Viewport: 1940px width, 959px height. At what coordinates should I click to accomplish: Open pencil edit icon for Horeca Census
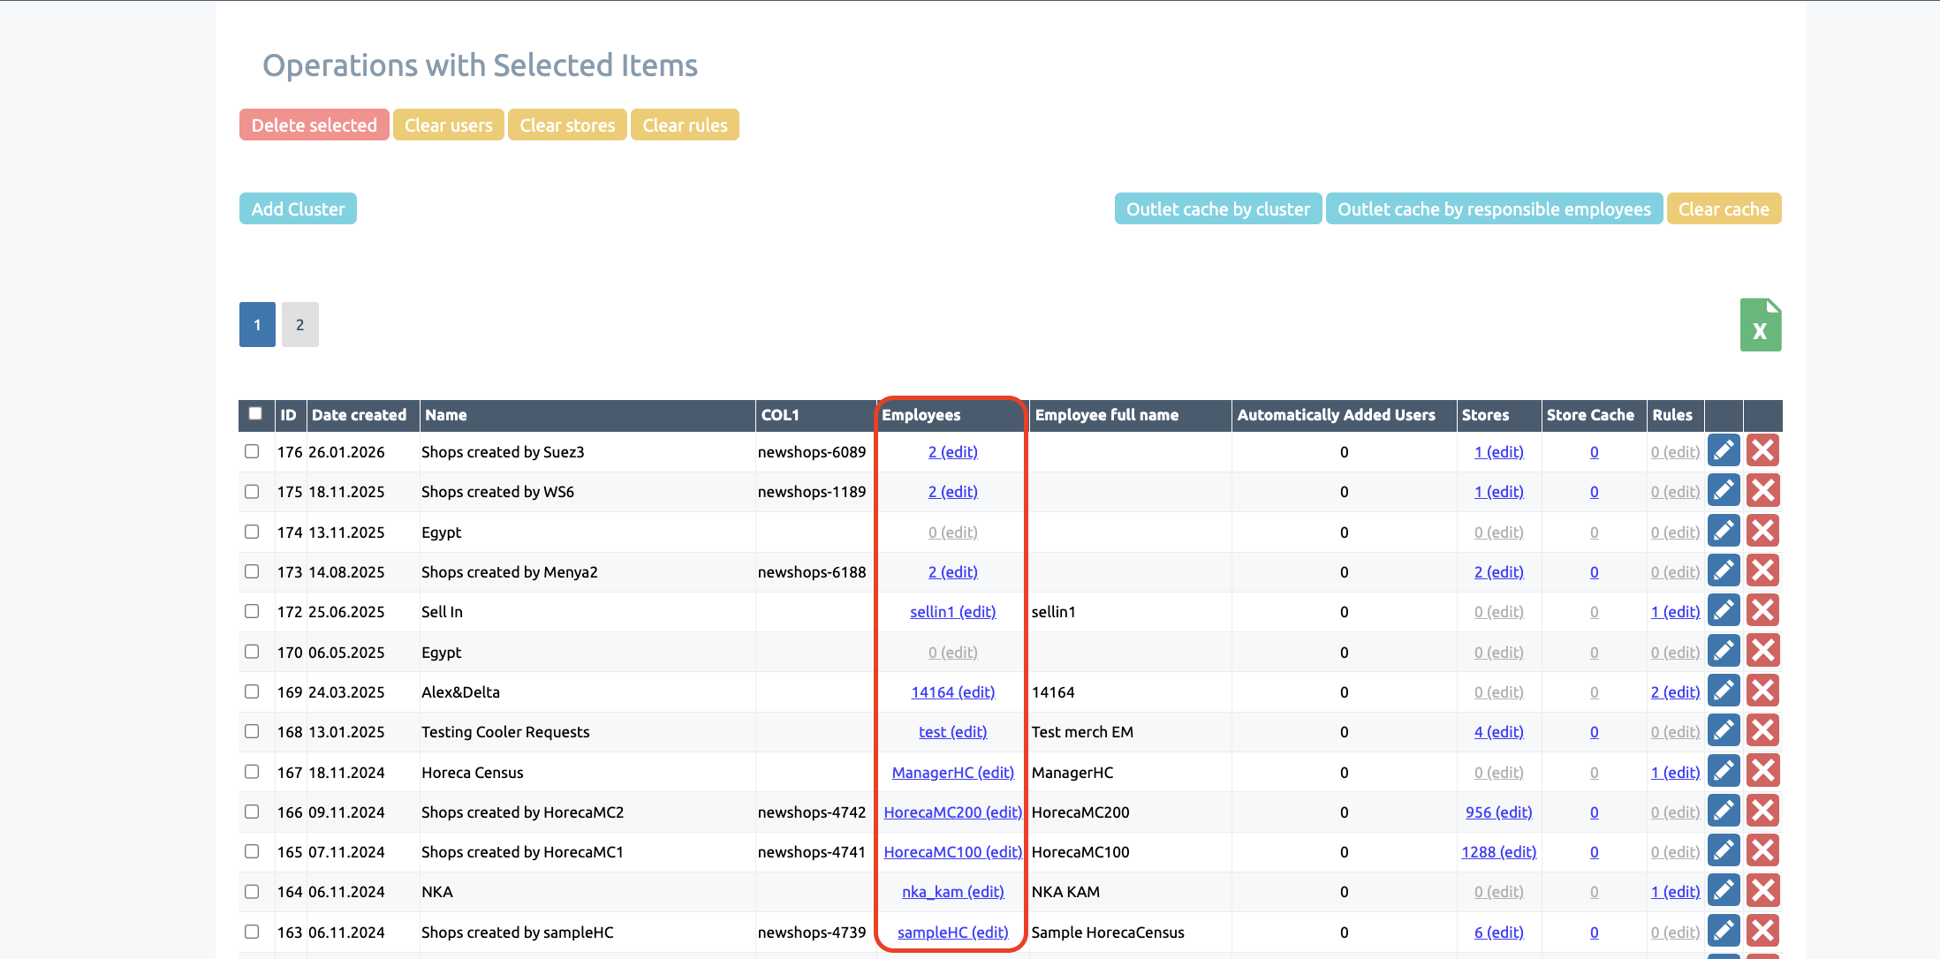(1724, 772)
